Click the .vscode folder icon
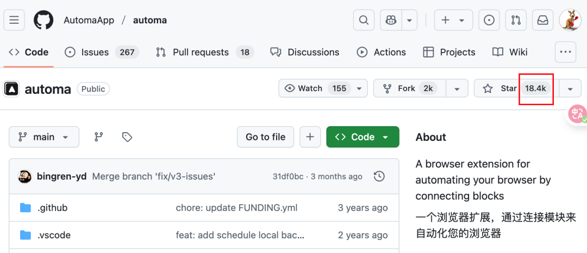 (x=26, y=235)
